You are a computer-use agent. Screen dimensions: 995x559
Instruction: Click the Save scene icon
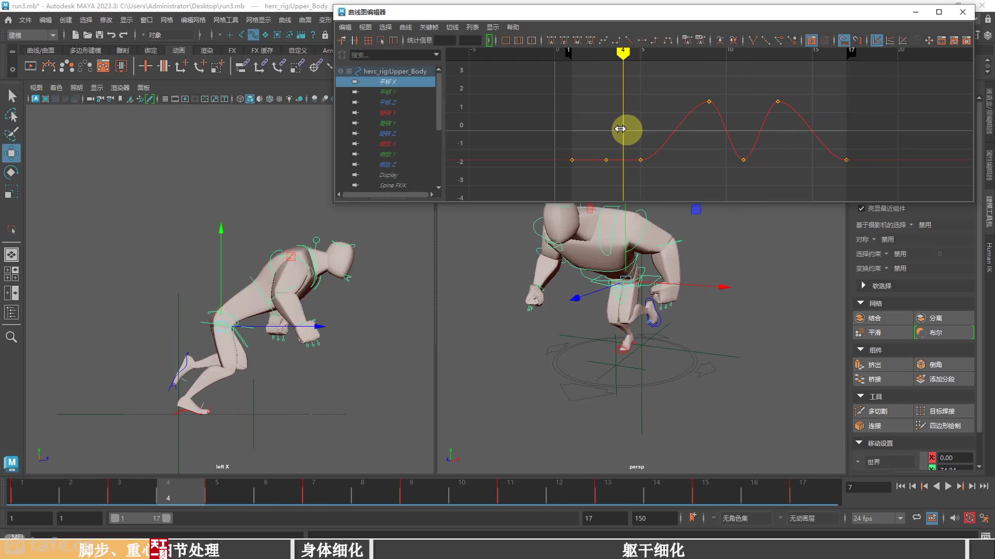(99, 35)
